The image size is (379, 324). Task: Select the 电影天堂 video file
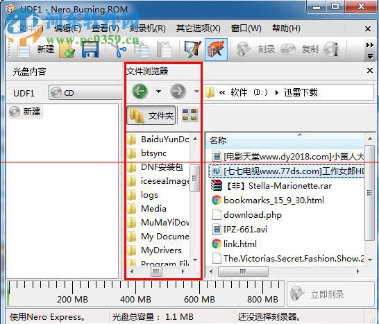(287, 157)
